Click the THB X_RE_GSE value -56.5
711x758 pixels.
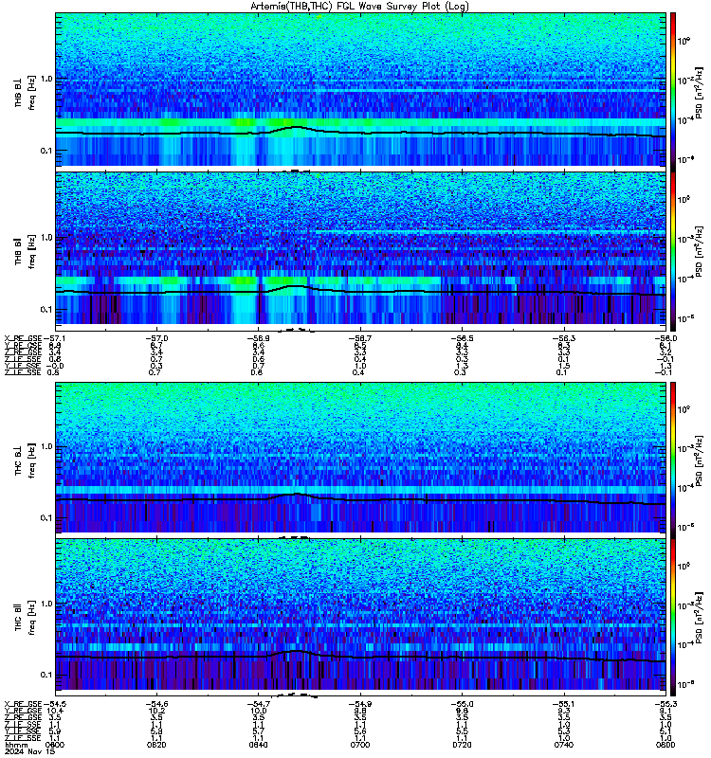[462, 338]
